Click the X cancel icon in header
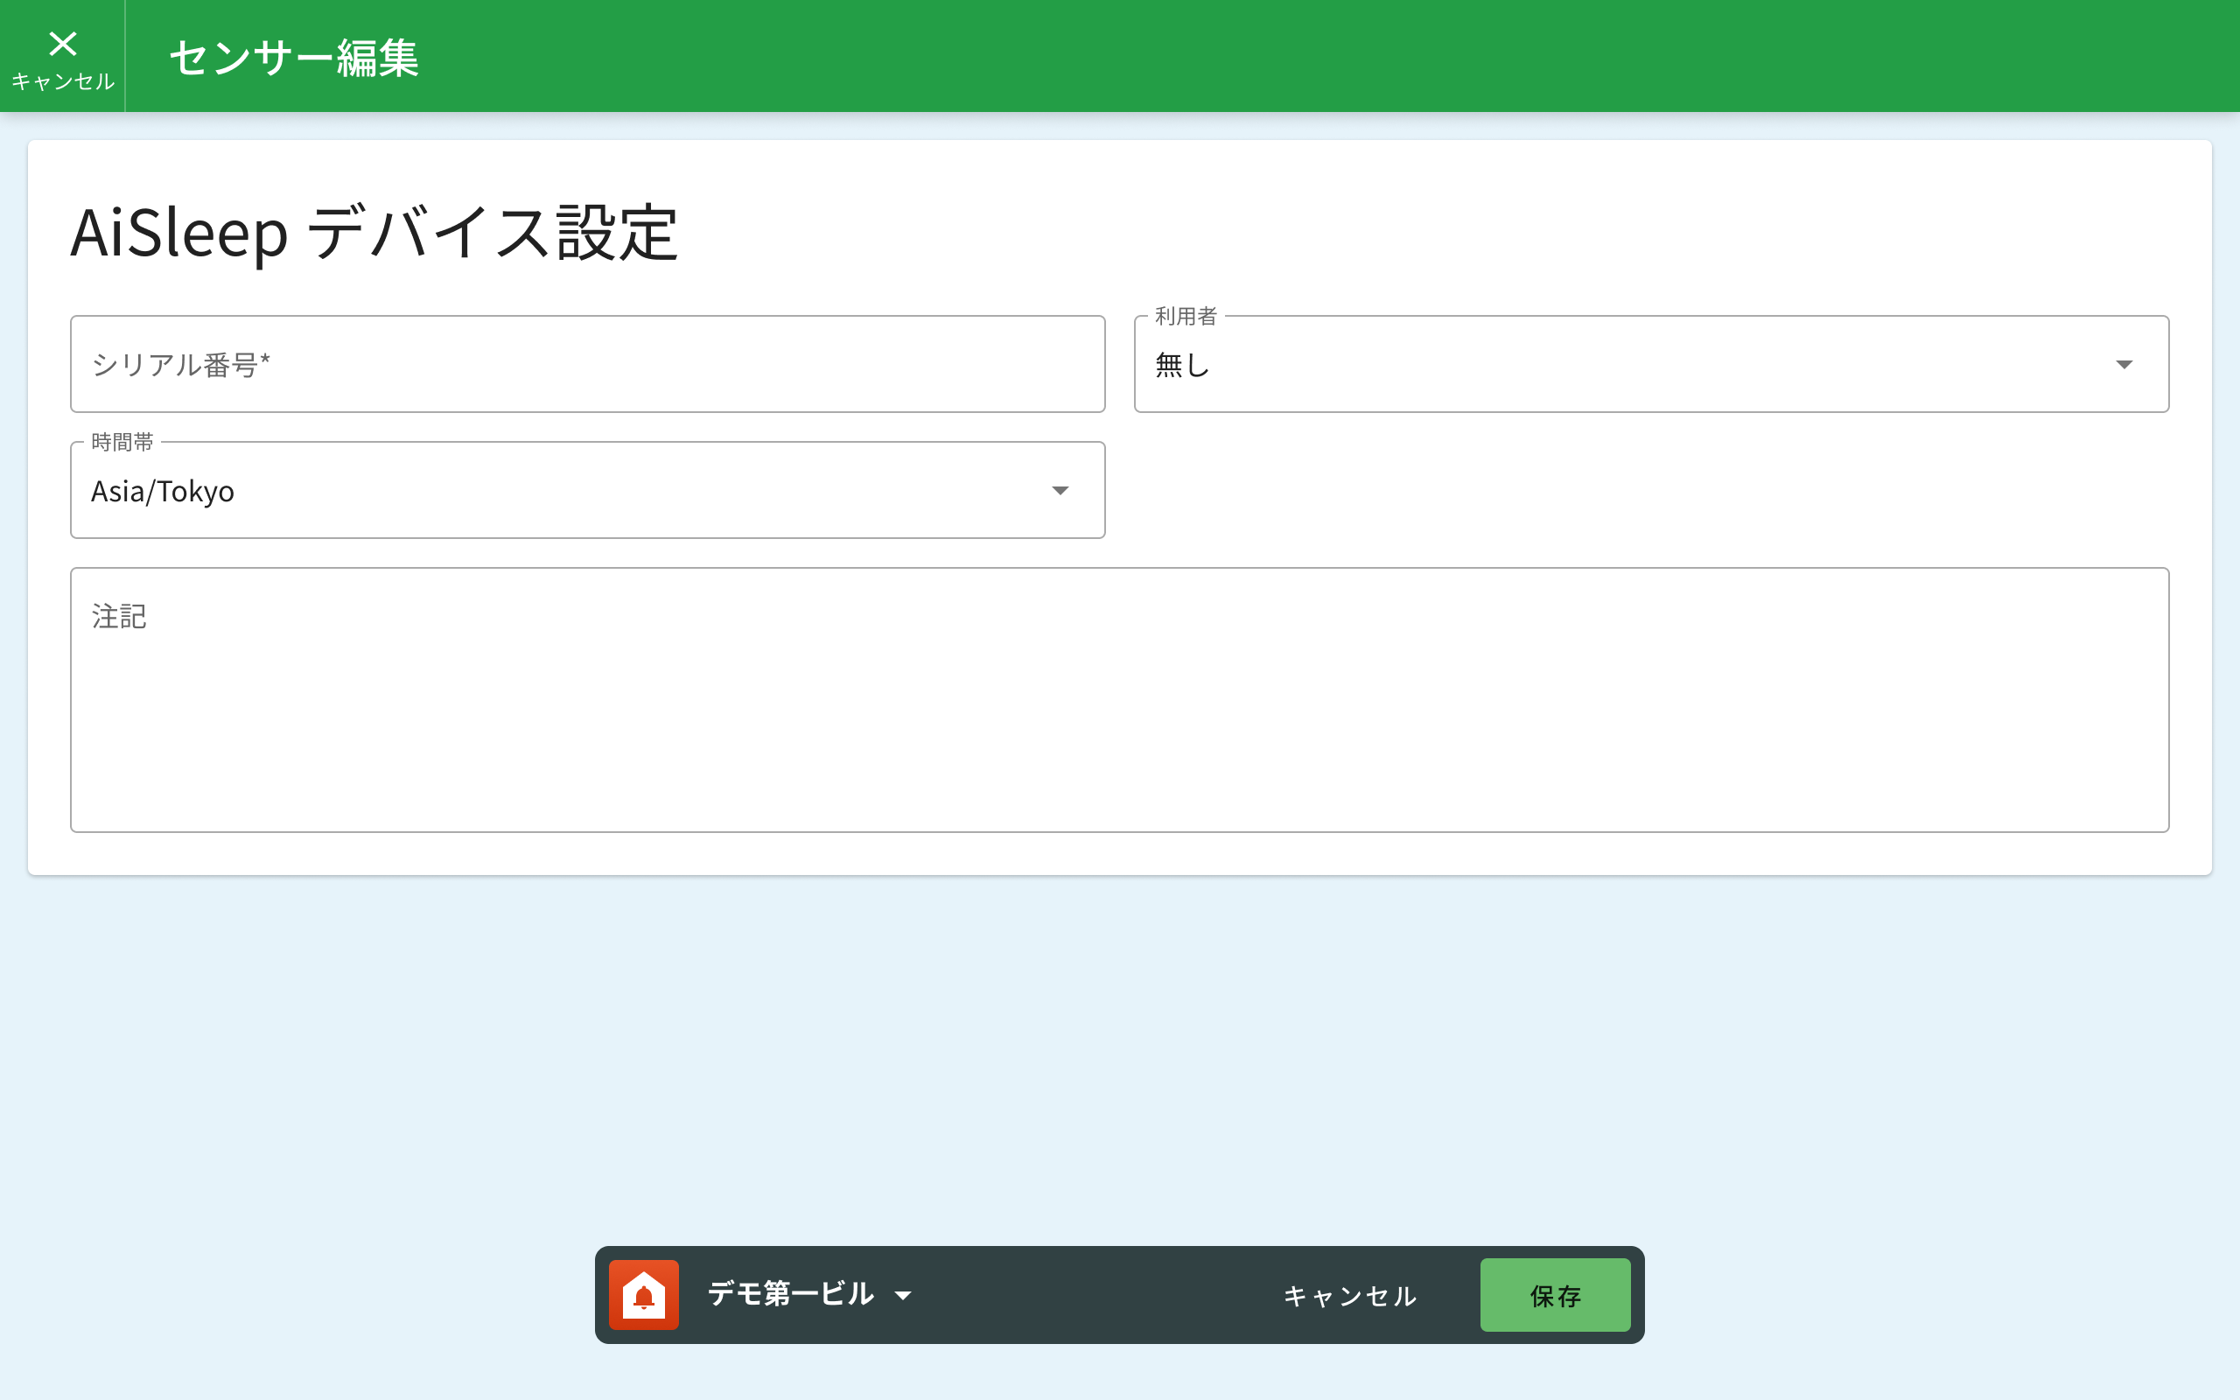Image resolution: width=2240 pixels, height=1400 pixels. point(63,44)
